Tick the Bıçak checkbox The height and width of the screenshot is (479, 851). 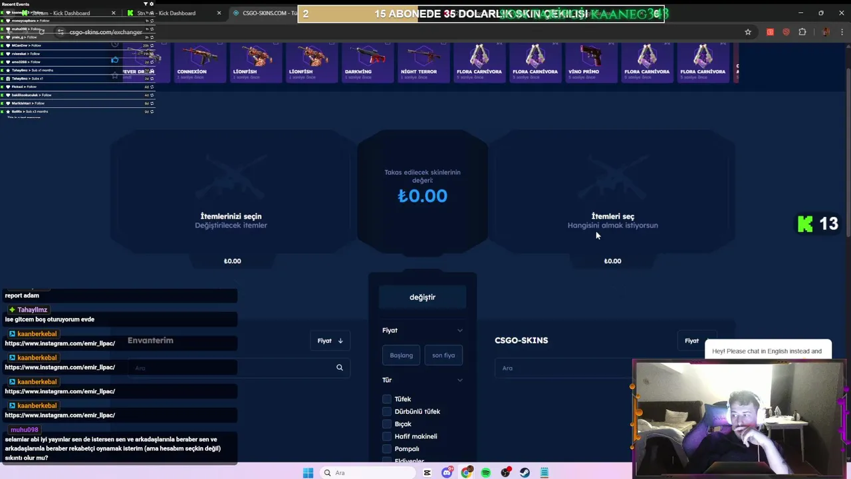[x=387, y=424]
